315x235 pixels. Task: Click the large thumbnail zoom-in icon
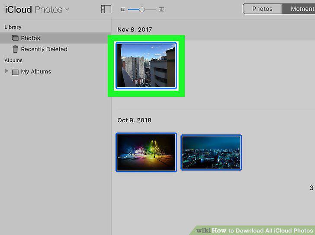coord(161,10)
